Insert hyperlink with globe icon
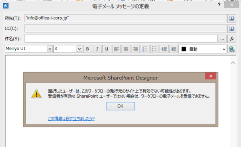The height and width of the screenshot is (147, 241). coord(232,49)
